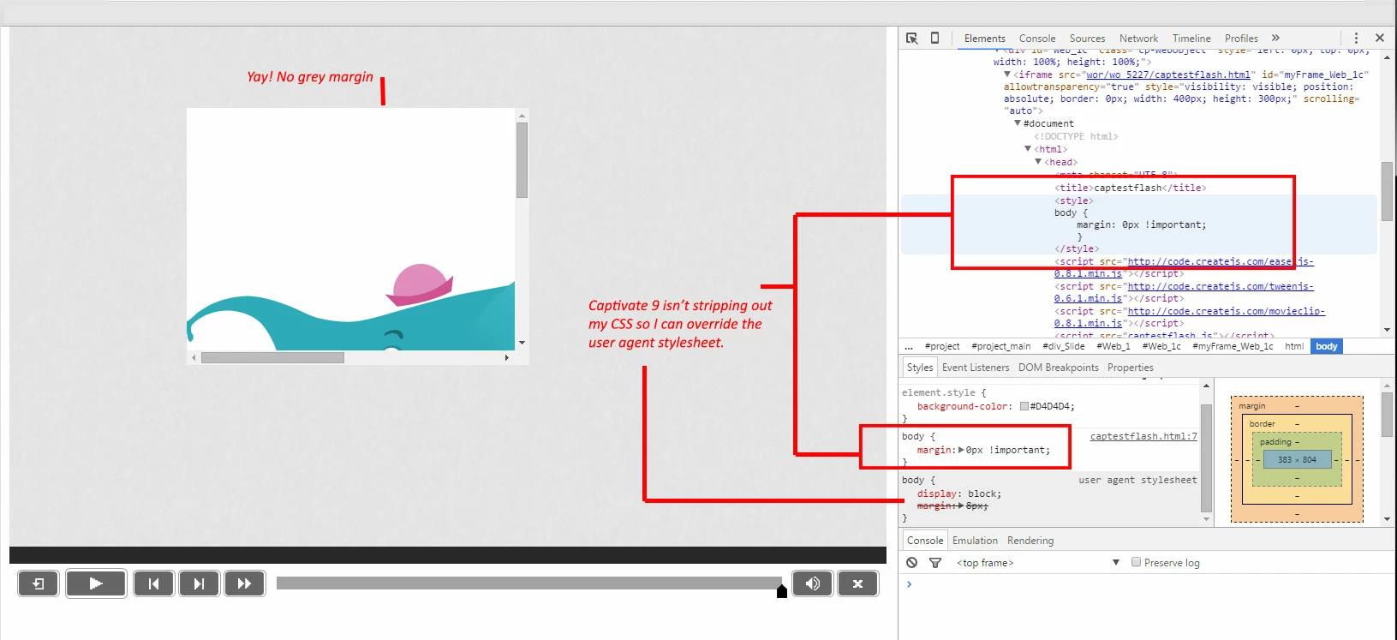Screen dimensions: 1397x640
Task: Play the Captivate project
Action: (96, 583)
